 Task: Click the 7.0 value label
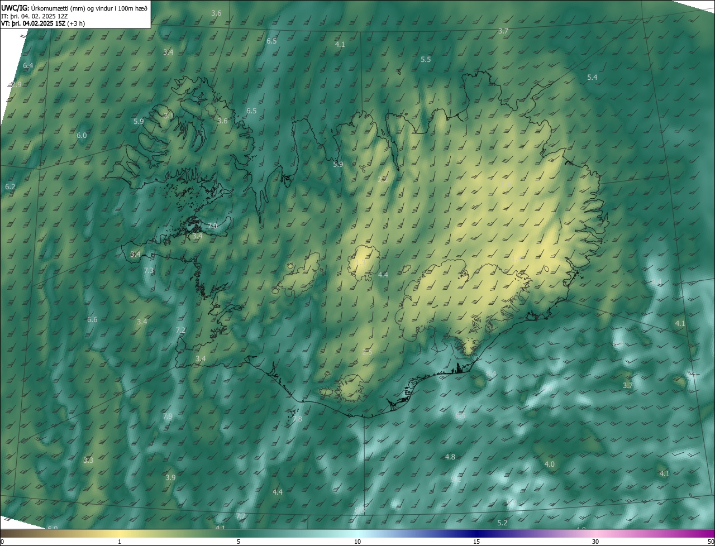[x=212, y=226]
